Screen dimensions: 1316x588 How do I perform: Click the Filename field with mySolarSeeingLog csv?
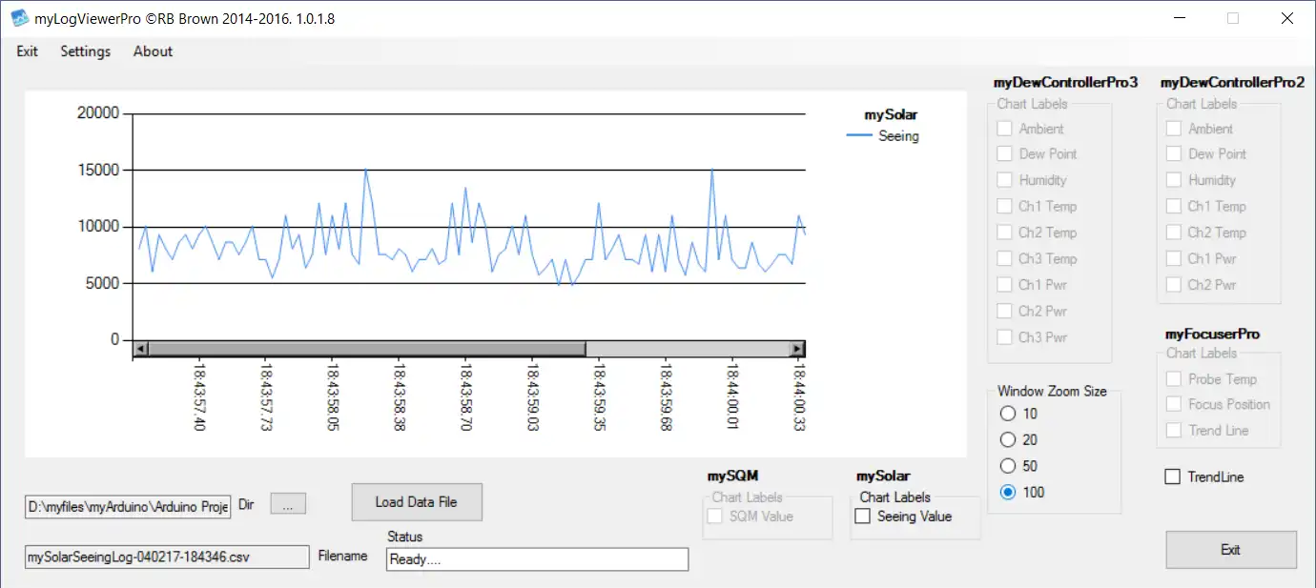(x=167, y=557)
